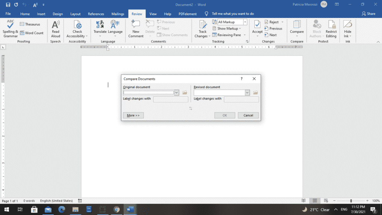Expand the Original document dropdown
382x215 pixels.
point(176,93)
